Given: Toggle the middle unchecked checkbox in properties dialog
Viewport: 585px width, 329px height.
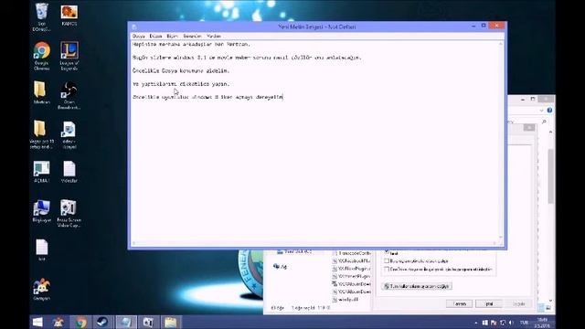Looking at the screenshot, I should (387, 260).
